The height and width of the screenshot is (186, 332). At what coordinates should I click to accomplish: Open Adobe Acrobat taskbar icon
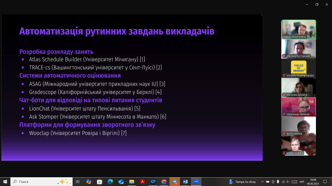pos(143,181)
